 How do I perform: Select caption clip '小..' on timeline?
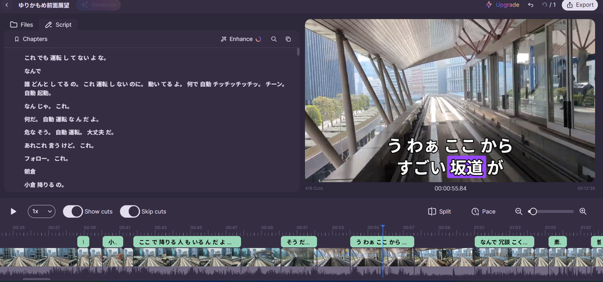click(x=112, y=242)
